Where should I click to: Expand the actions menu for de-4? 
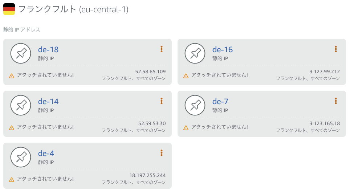tap(162, 153)
